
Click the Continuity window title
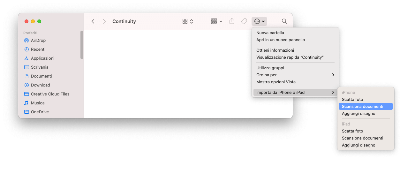coord(124,21)
